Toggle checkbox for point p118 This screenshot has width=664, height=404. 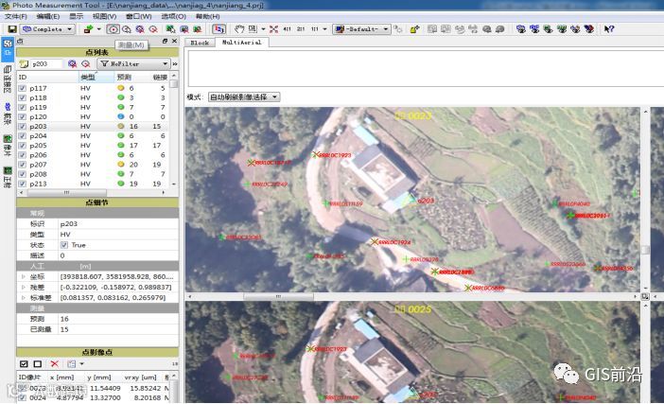click(x=22, y=97)
